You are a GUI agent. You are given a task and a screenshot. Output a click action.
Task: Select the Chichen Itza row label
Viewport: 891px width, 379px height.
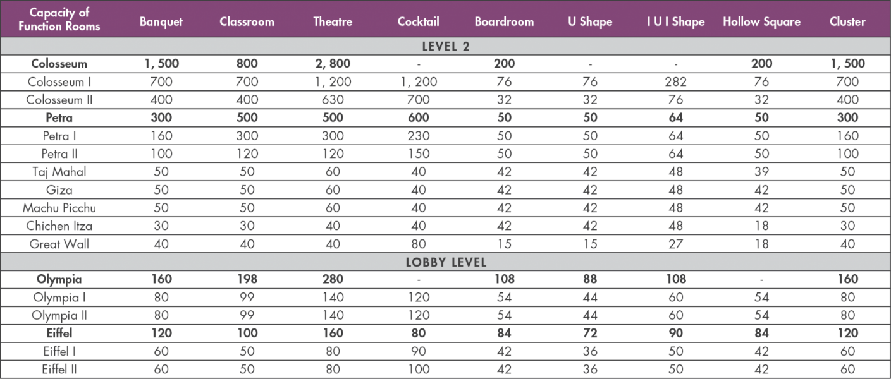coord(59,226)
